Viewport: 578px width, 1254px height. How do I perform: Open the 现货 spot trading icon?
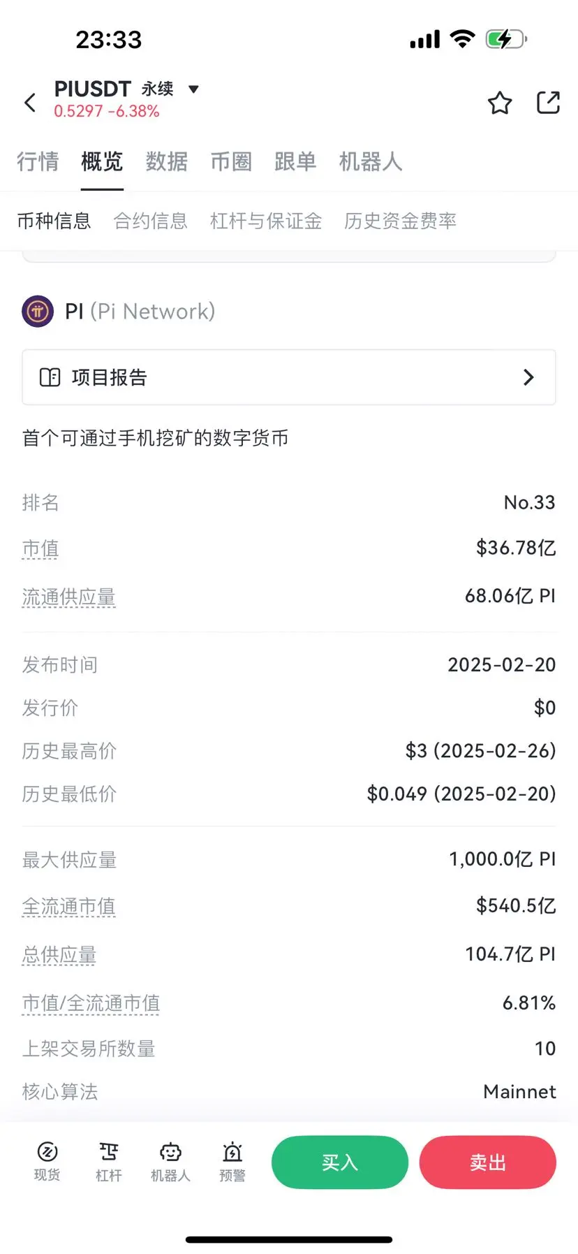(x=47, y=1162)
